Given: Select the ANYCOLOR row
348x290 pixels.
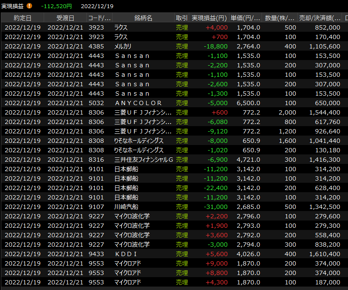Looking at the screenshot, I should point(143,103).
